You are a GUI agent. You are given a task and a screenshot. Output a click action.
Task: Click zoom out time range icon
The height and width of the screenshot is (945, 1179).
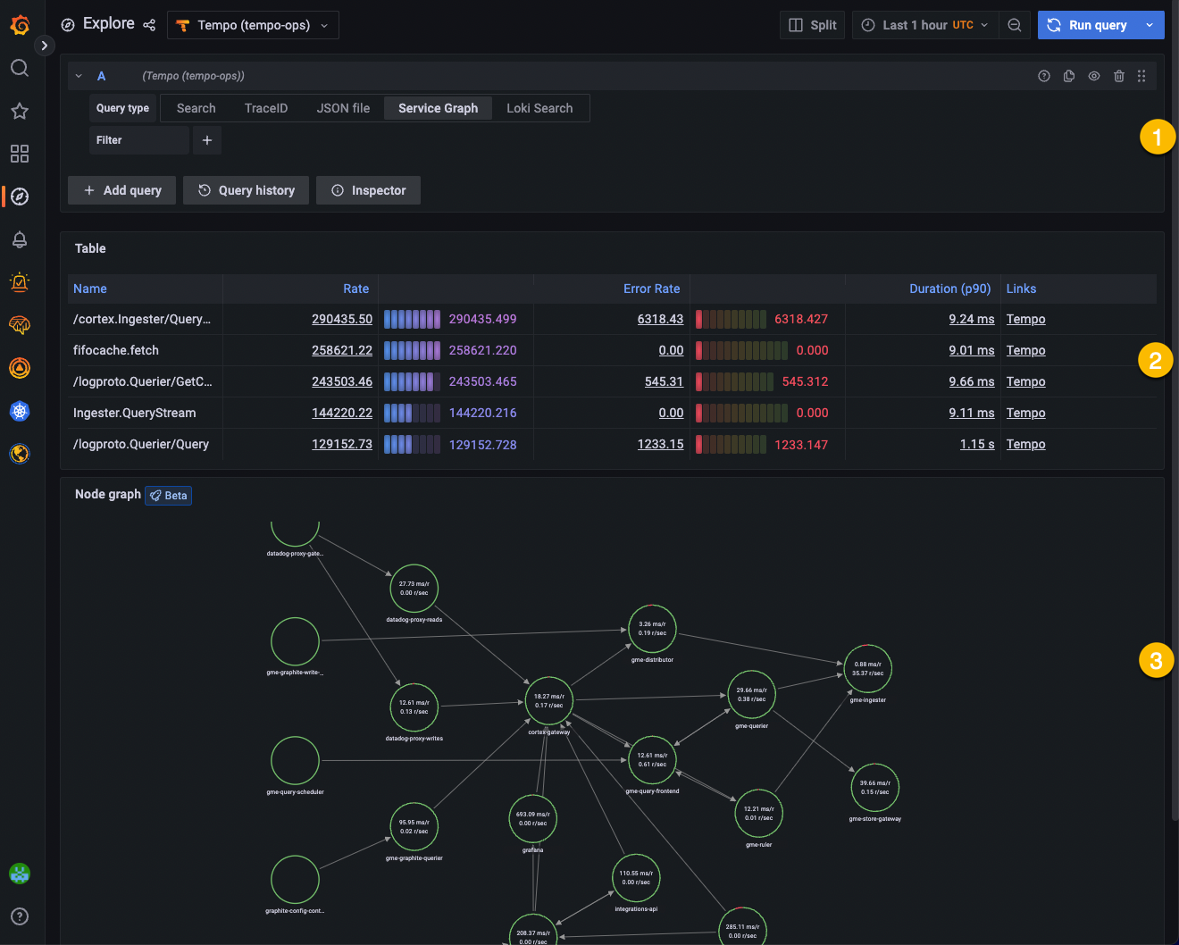[1015, 25]
